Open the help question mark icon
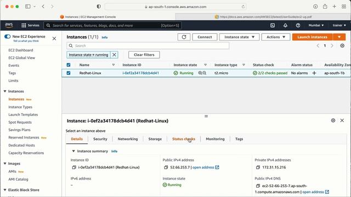 point(298,26)
